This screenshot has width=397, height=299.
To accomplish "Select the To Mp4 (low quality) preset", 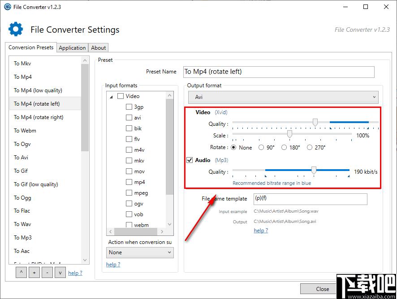I will (x=45, y=90).
